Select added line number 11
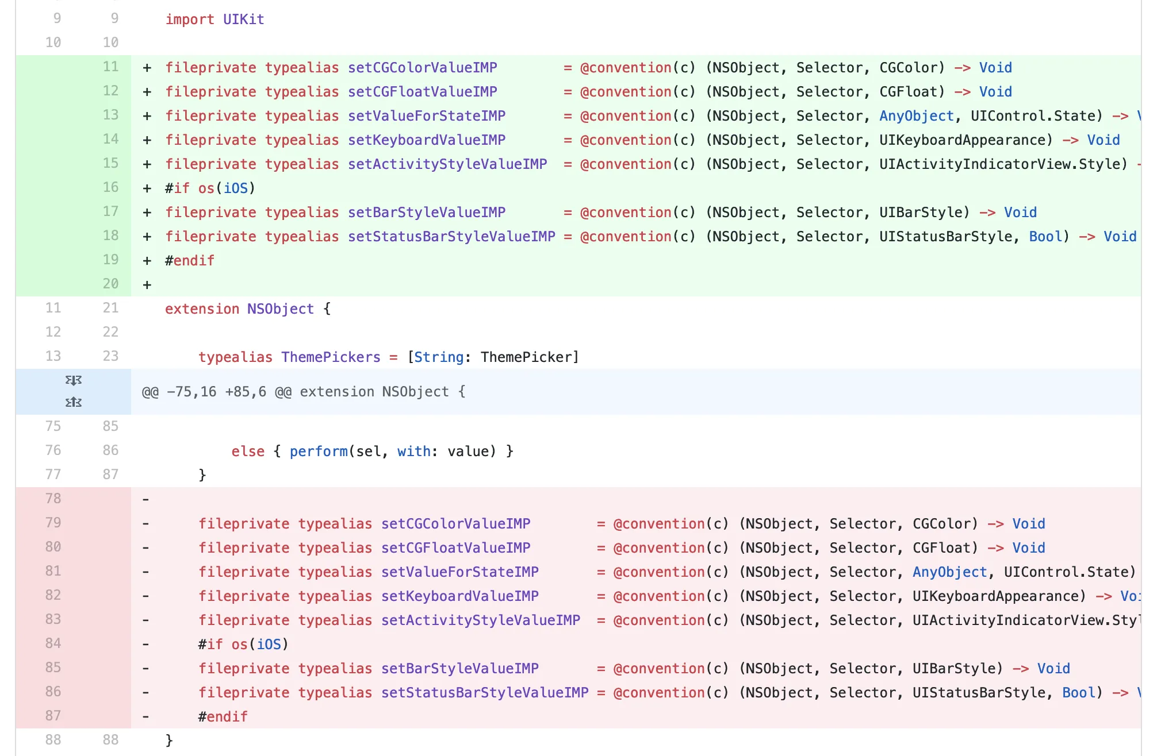 coord(110,67)
